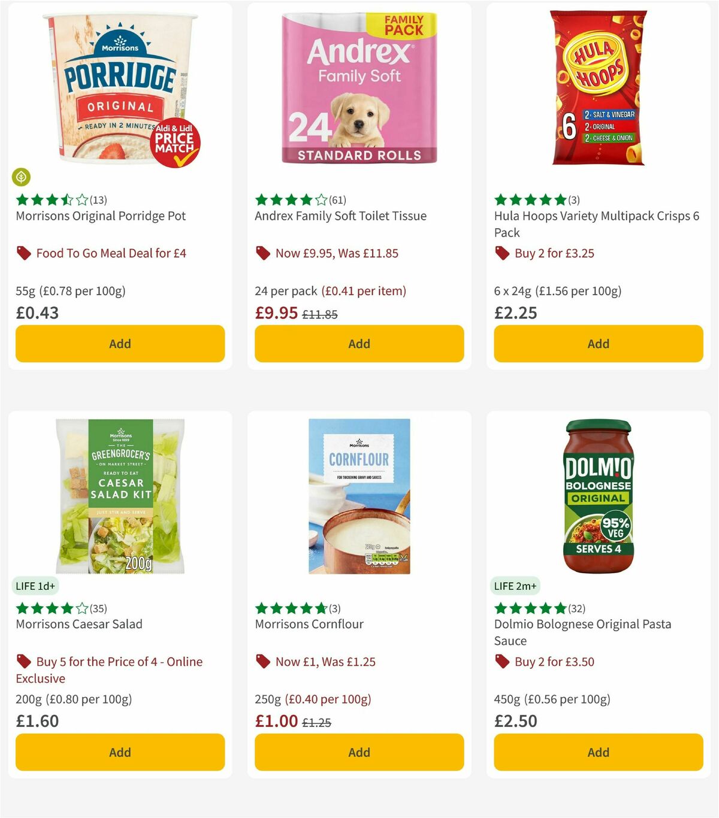Open the Morrisons Caesar Salad product page

(78, 624)
